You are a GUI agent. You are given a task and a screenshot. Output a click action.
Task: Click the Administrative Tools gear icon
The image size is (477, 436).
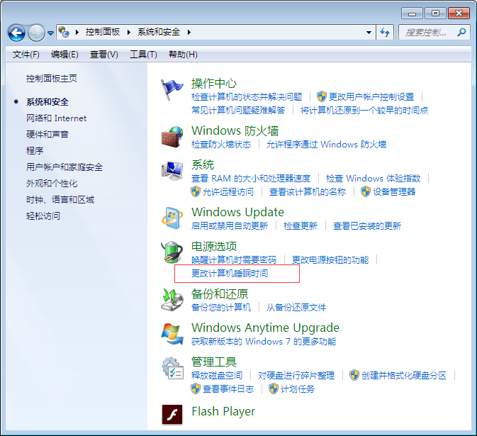[x=172, y=368]
